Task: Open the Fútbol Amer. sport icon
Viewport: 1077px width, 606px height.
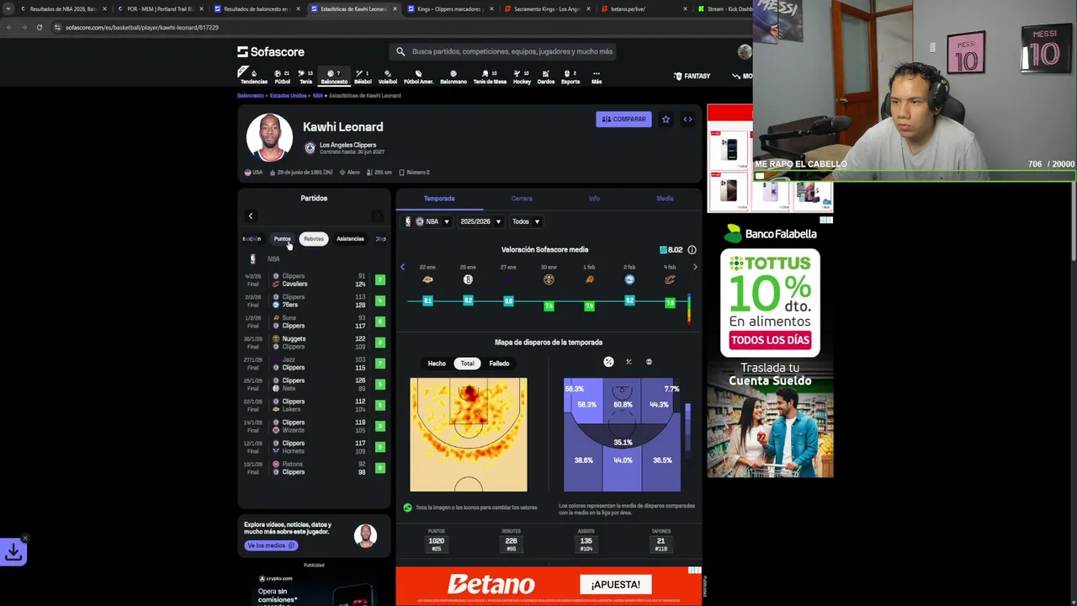Action: (418, 77)
